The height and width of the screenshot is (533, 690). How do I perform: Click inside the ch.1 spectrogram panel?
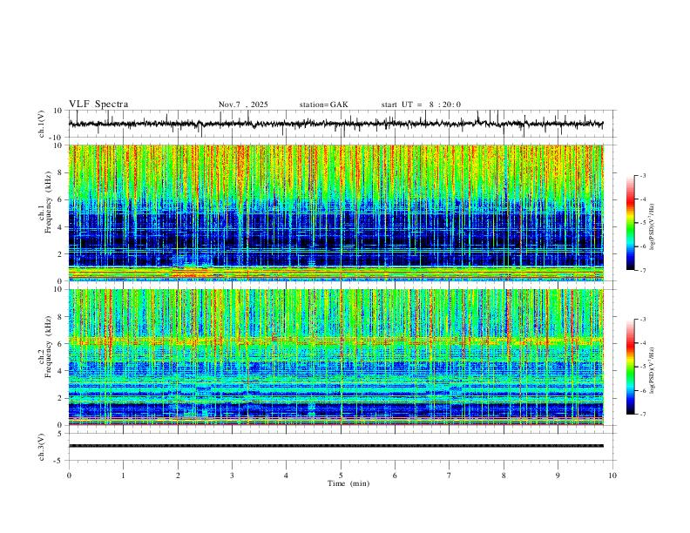335,213
